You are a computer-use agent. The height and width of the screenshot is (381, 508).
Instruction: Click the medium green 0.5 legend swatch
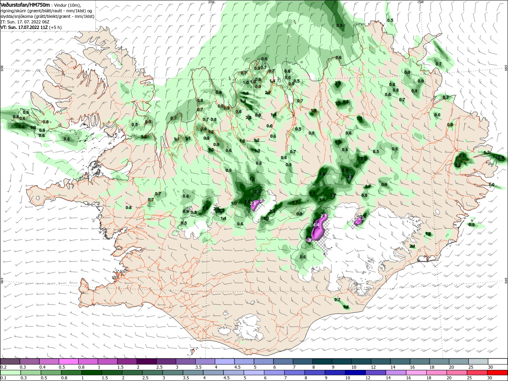coord(51,373)
